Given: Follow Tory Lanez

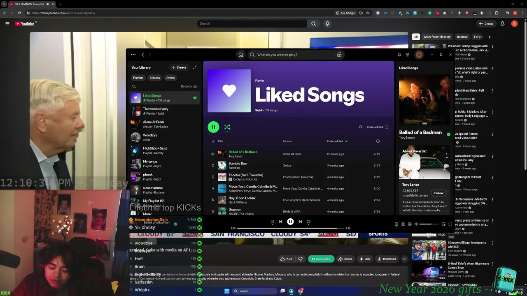Looking at the screenshot, I should [x=439, y=193].
